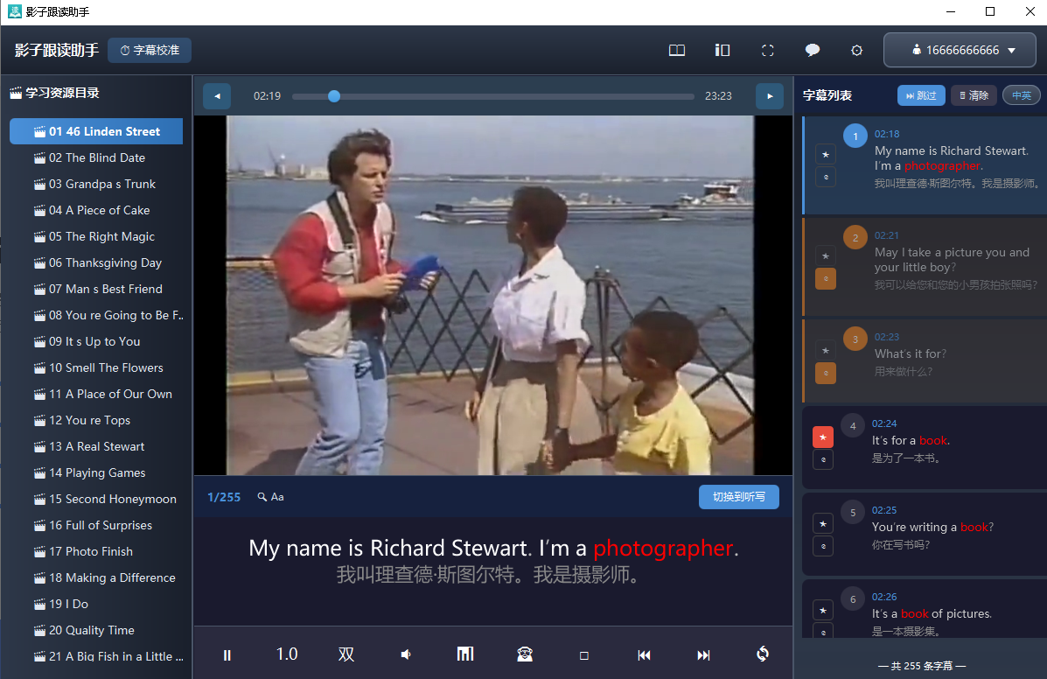Star subtitle 5 'You're writing a book?'

(823, 524)
